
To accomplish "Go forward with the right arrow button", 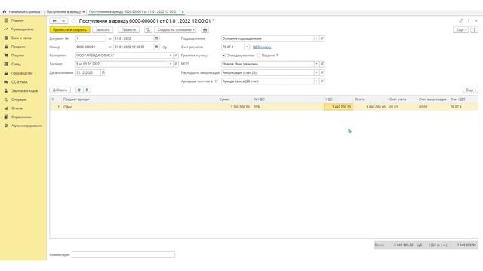I will [63, 21].
